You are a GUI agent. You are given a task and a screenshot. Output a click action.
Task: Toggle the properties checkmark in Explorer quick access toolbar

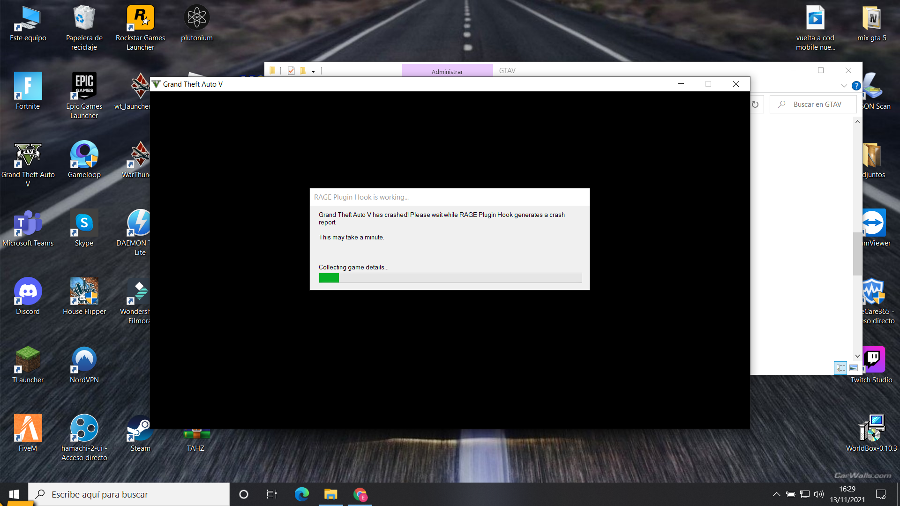coord(291,71)
